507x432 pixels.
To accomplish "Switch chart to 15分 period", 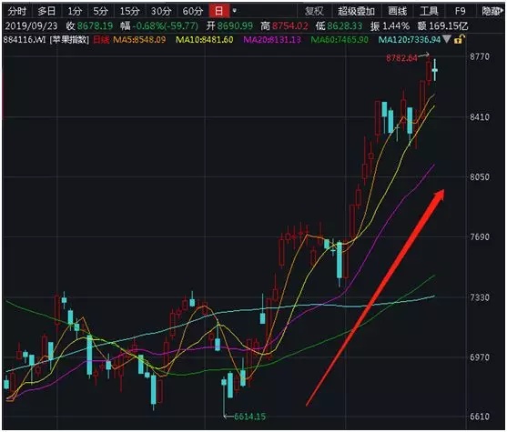I will click(x=129, y=11).
